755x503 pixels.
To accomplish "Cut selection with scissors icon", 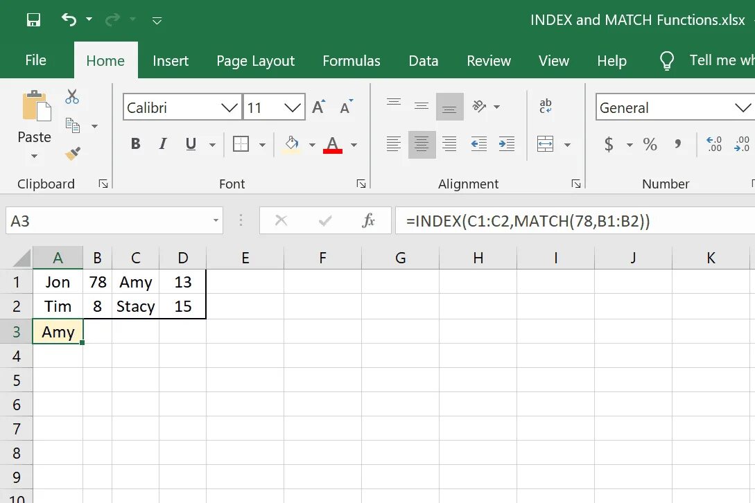I will click(x=72, y=97).
